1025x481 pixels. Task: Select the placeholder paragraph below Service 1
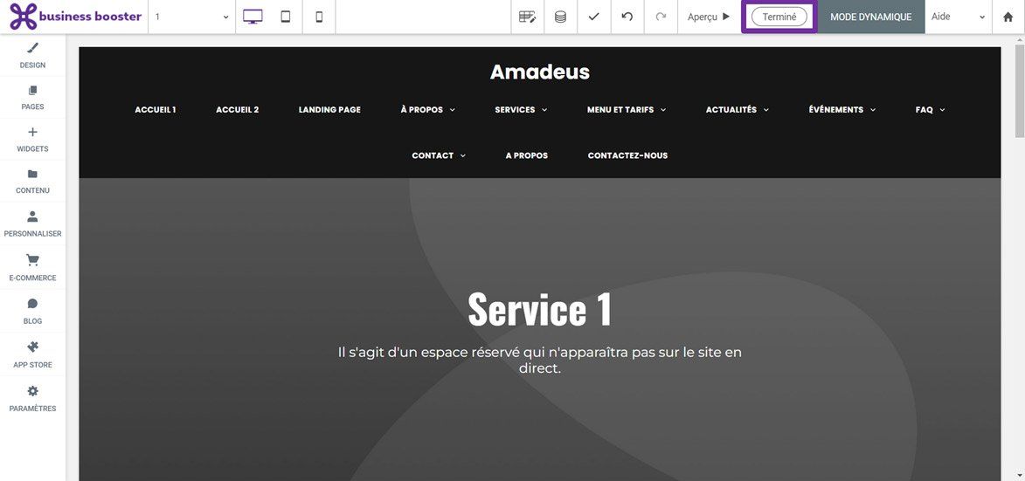point(540,361)
